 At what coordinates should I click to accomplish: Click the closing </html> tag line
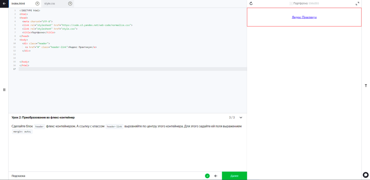(24, 65)
